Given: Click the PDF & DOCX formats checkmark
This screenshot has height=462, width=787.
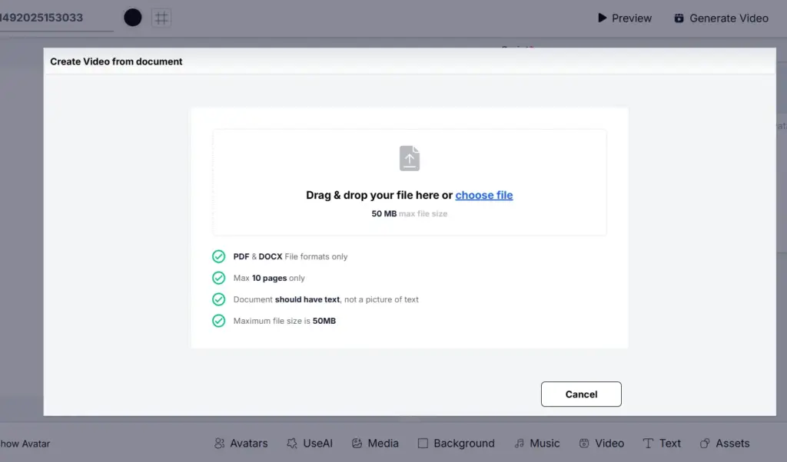Looking at the screenshot, I should point(218,256).
